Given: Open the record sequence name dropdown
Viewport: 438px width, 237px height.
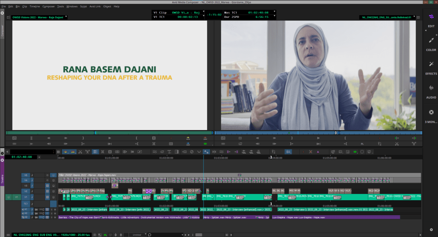Looking at the screenshot, I should tap(389, 18).
